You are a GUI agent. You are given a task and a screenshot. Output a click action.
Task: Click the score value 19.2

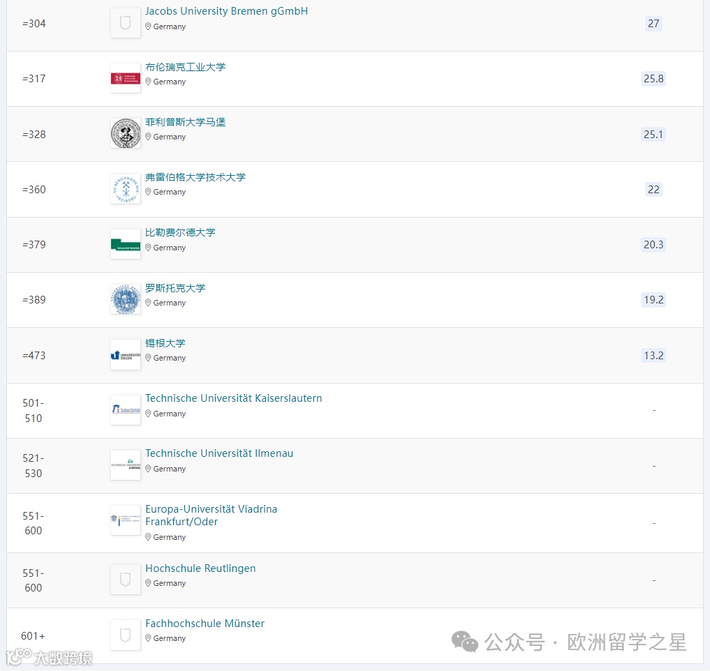coord(653,300)
